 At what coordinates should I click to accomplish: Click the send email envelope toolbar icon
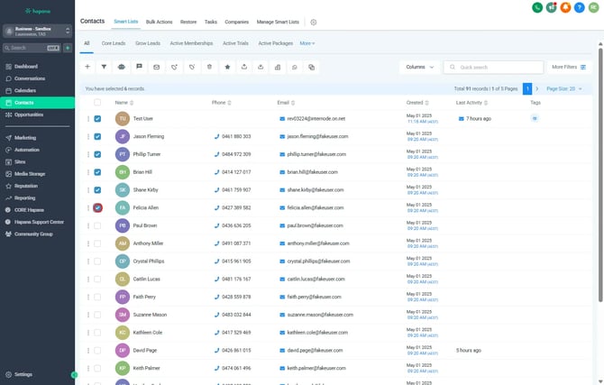(x=156, y=67)
